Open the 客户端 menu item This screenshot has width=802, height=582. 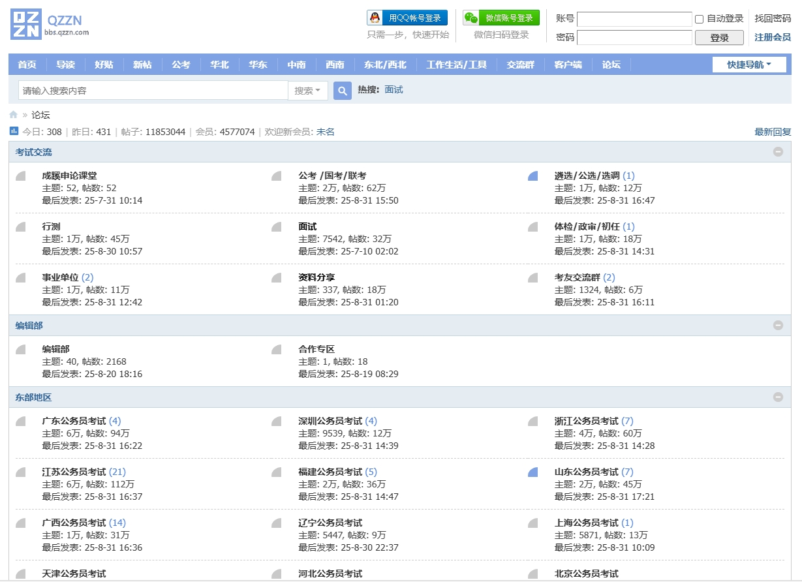[568, 65]
